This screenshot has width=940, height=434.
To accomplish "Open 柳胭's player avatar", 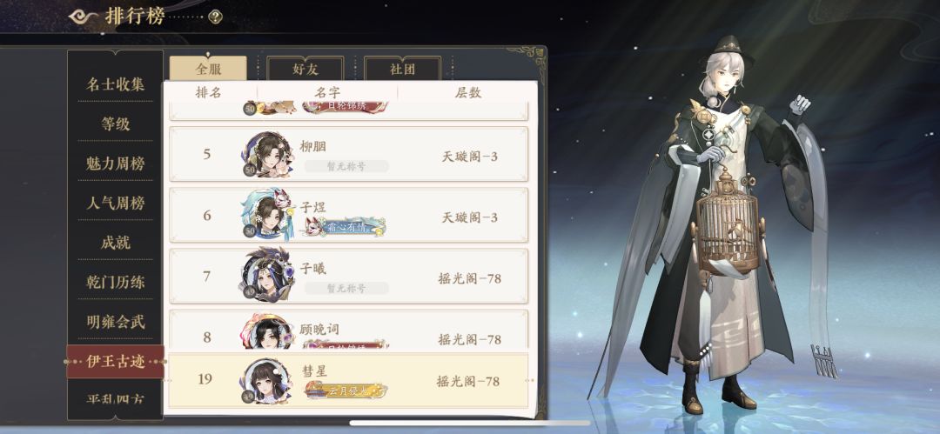I will pyautogui.click(x=268, y=155).
